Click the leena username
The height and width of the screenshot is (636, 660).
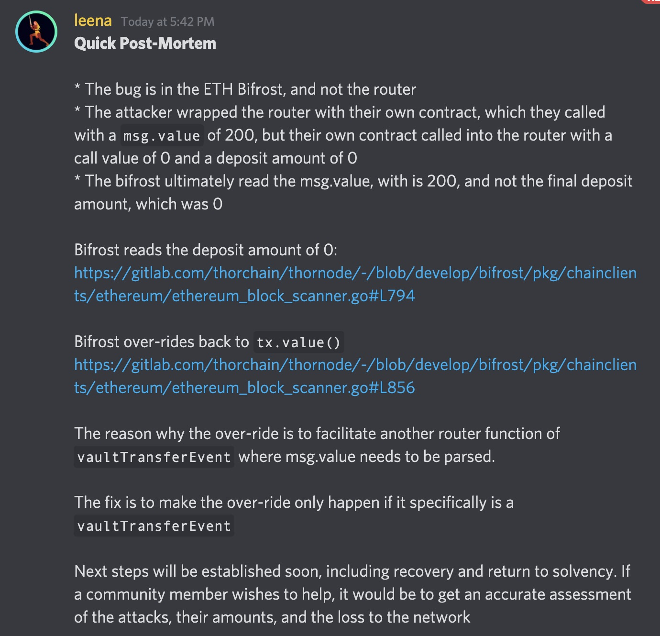tap(93, 21)
